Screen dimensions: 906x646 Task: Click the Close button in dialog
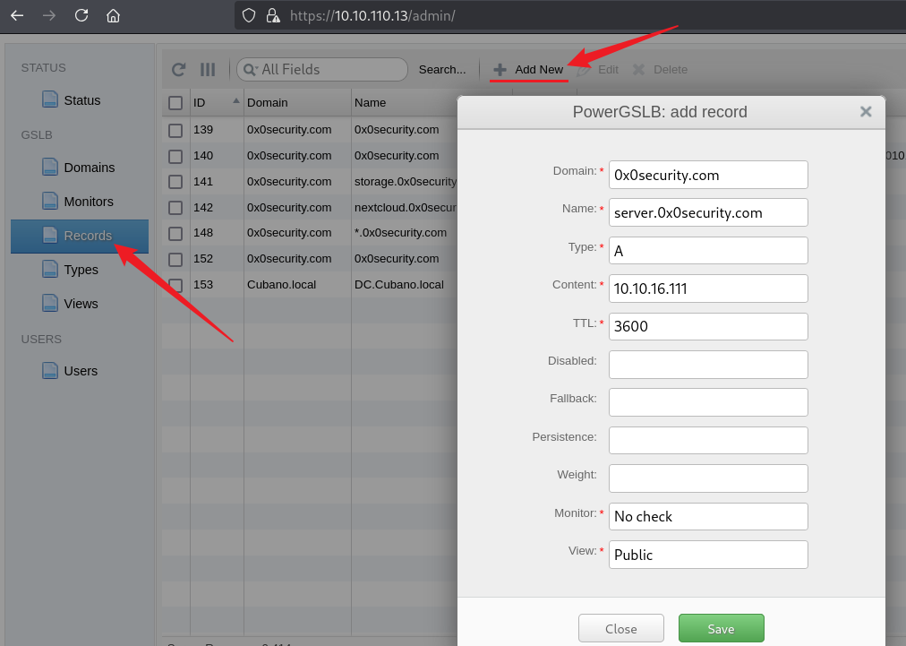pos(620,629)
